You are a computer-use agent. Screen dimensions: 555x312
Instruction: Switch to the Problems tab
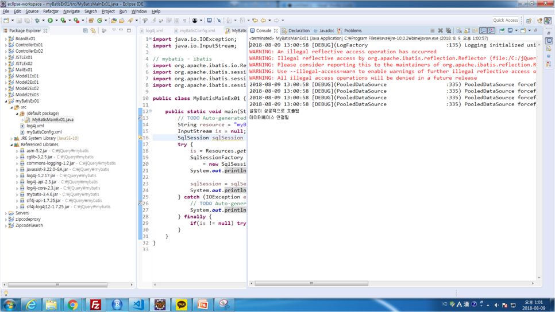(350, 31)
